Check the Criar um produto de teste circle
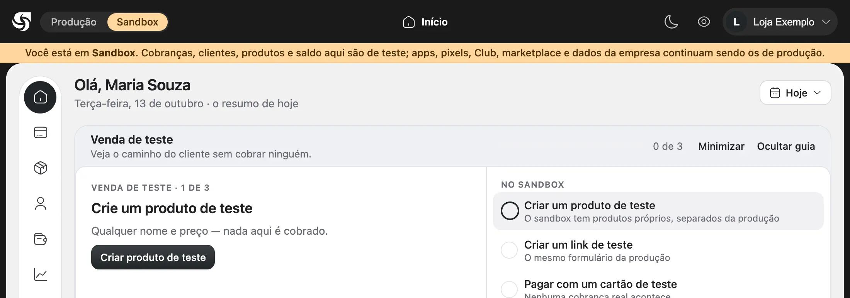The width and height of the screenshot is (850, 298). [510, 211]
